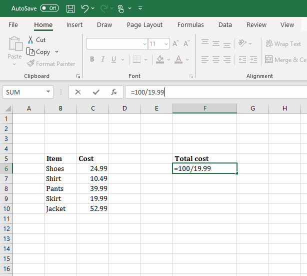The width and height of the screenshot is (307, 276).
Task: Click the Touch/Mouse Mode icon
Action: [120, 8]
